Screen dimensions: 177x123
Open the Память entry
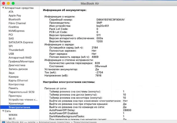click(x=13, y=88)
